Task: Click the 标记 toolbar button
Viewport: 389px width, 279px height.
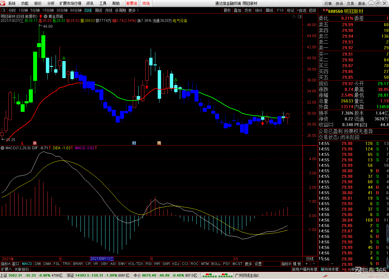Action: [x=291, y=10]
